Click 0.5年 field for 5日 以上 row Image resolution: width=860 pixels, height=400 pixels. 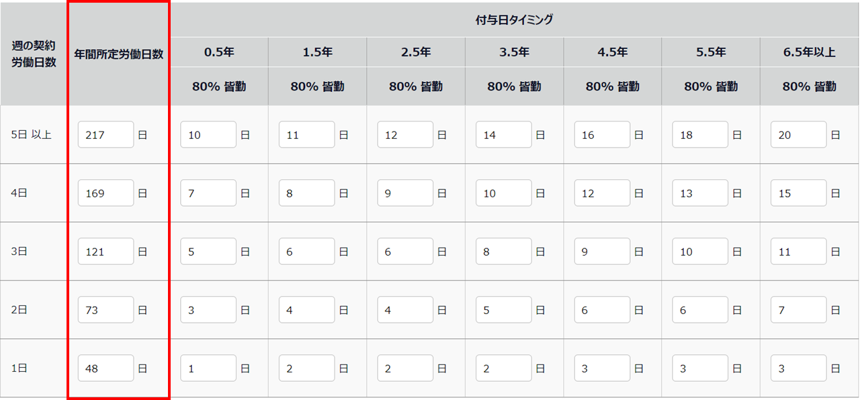click(x=208, y=135)
